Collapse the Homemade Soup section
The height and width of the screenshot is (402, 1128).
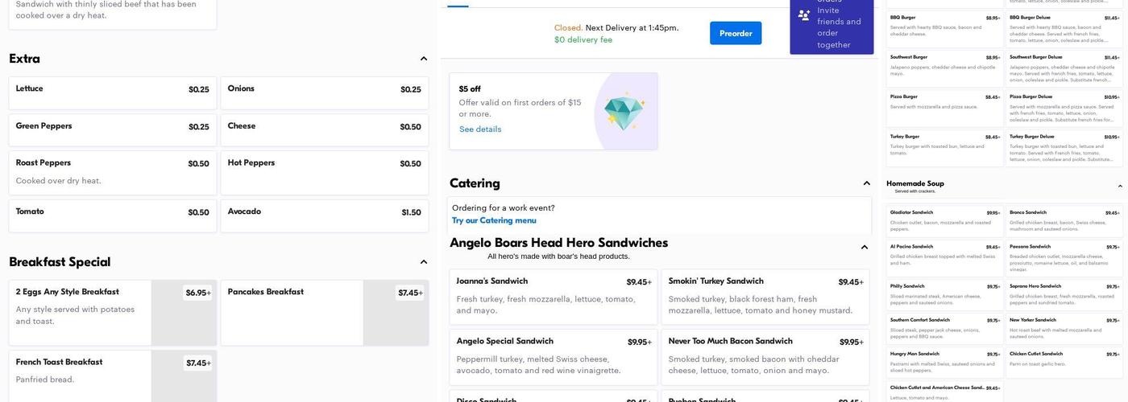pos(1119,186)
